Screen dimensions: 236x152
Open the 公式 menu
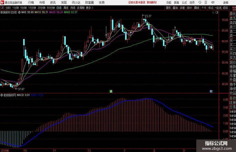184,2
